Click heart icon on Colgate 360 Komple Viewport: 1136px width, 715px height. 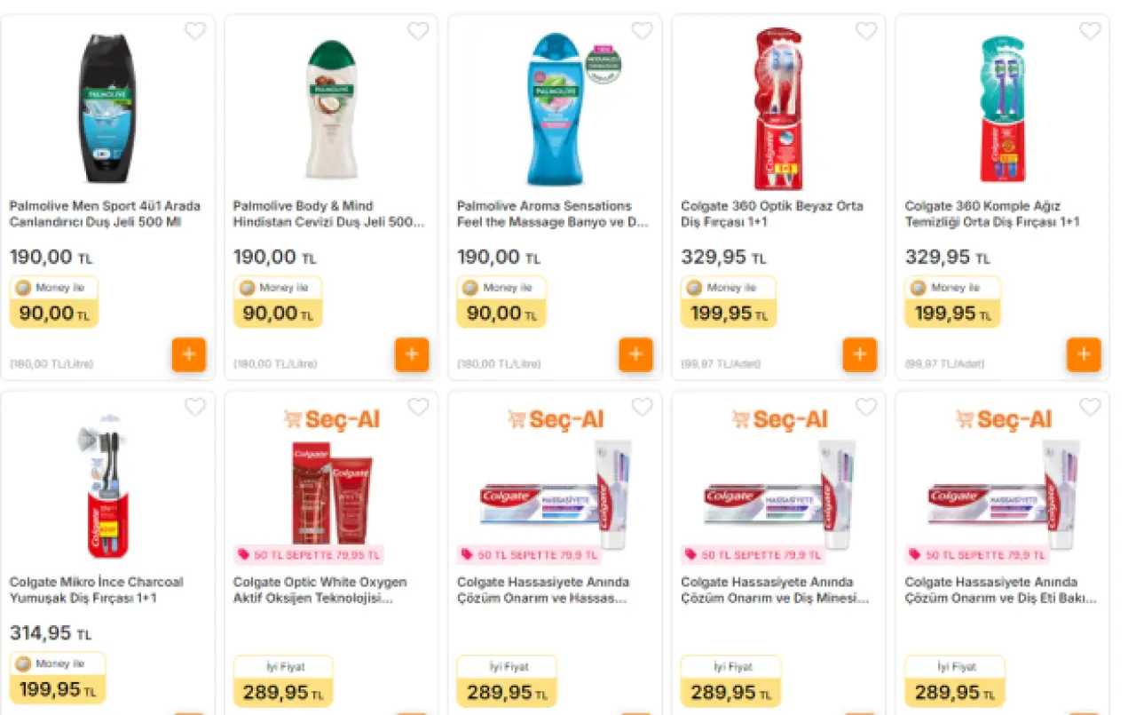pos(1089,31)
